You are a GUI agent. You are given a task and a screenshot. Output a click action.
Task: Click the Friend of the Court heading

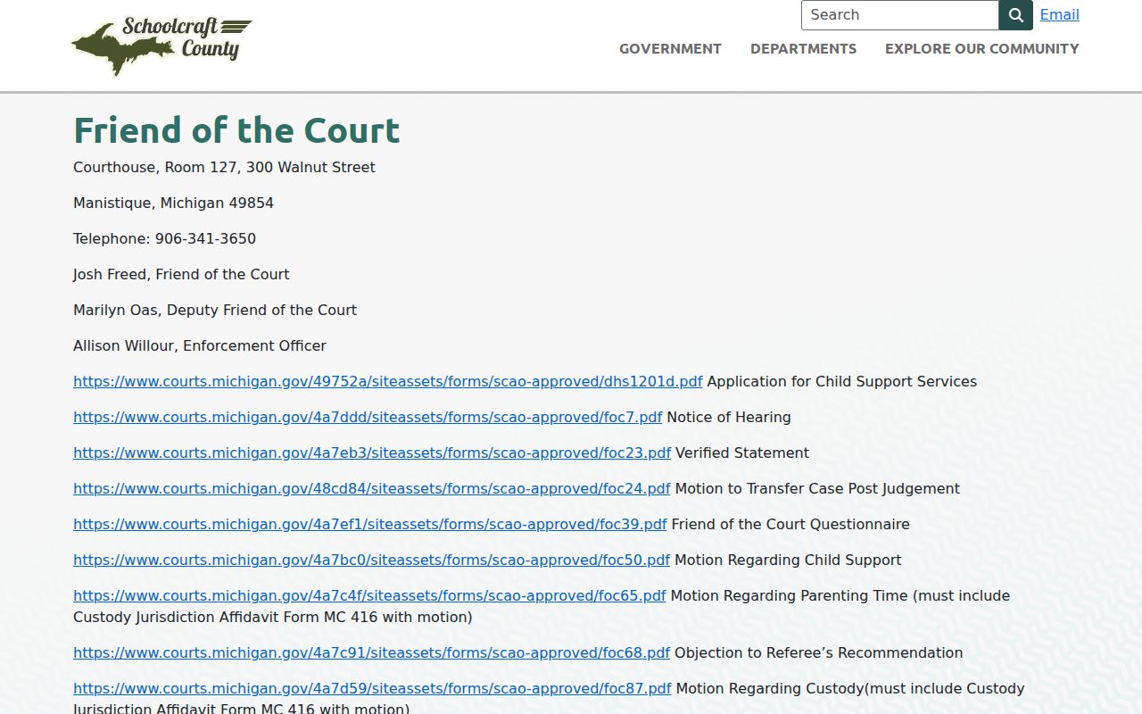click(236, 130)
